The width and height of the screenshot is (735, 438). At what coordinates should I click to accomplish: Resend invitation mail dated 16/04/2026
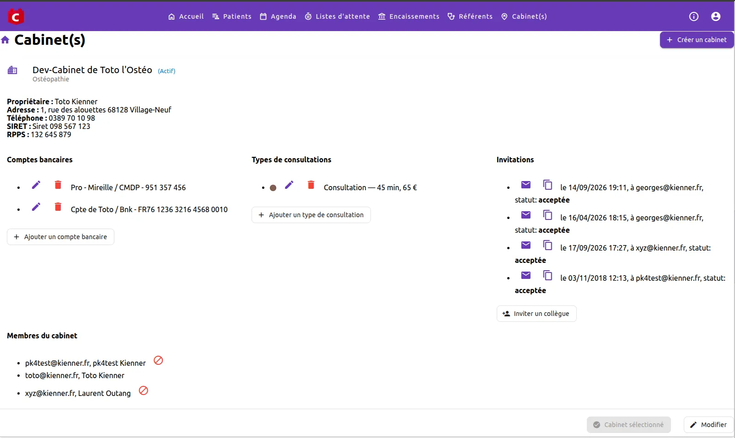(x=526, y=215)
